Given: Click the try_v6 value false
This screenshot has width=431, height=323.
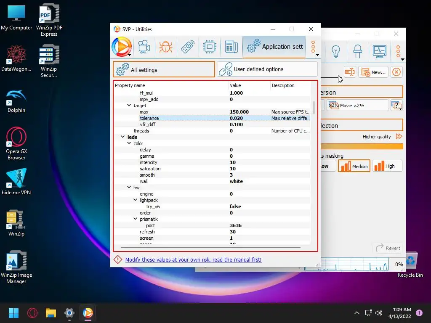Looking at the screenshot, I should pos(235,206).
